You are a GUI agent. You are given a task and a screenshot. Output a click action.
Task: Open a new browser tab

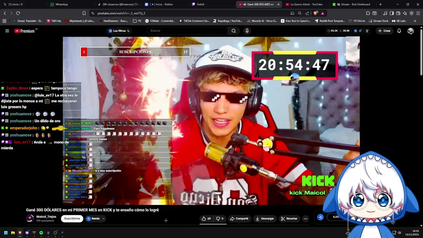click(x=380, y=4)
